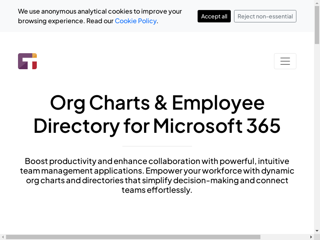The height and width of the screenshot is (240, 320).
Task: Open the hamburger navigation menu
Action: [x=285, y=61]
